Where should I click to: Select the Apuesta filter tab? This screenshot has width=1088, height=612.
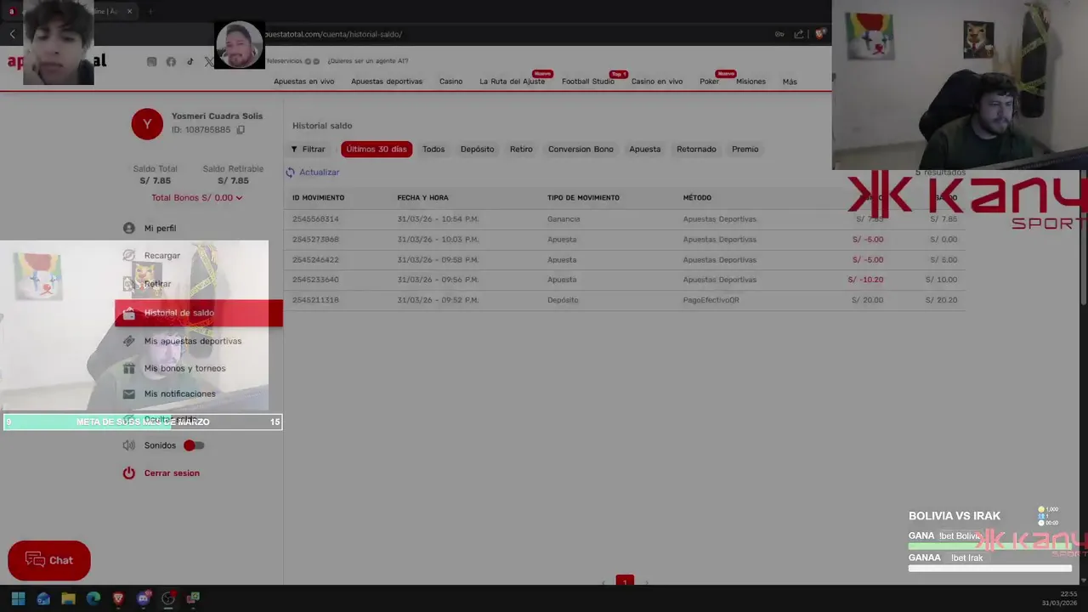pyautogui.click(x=644, y=149)
